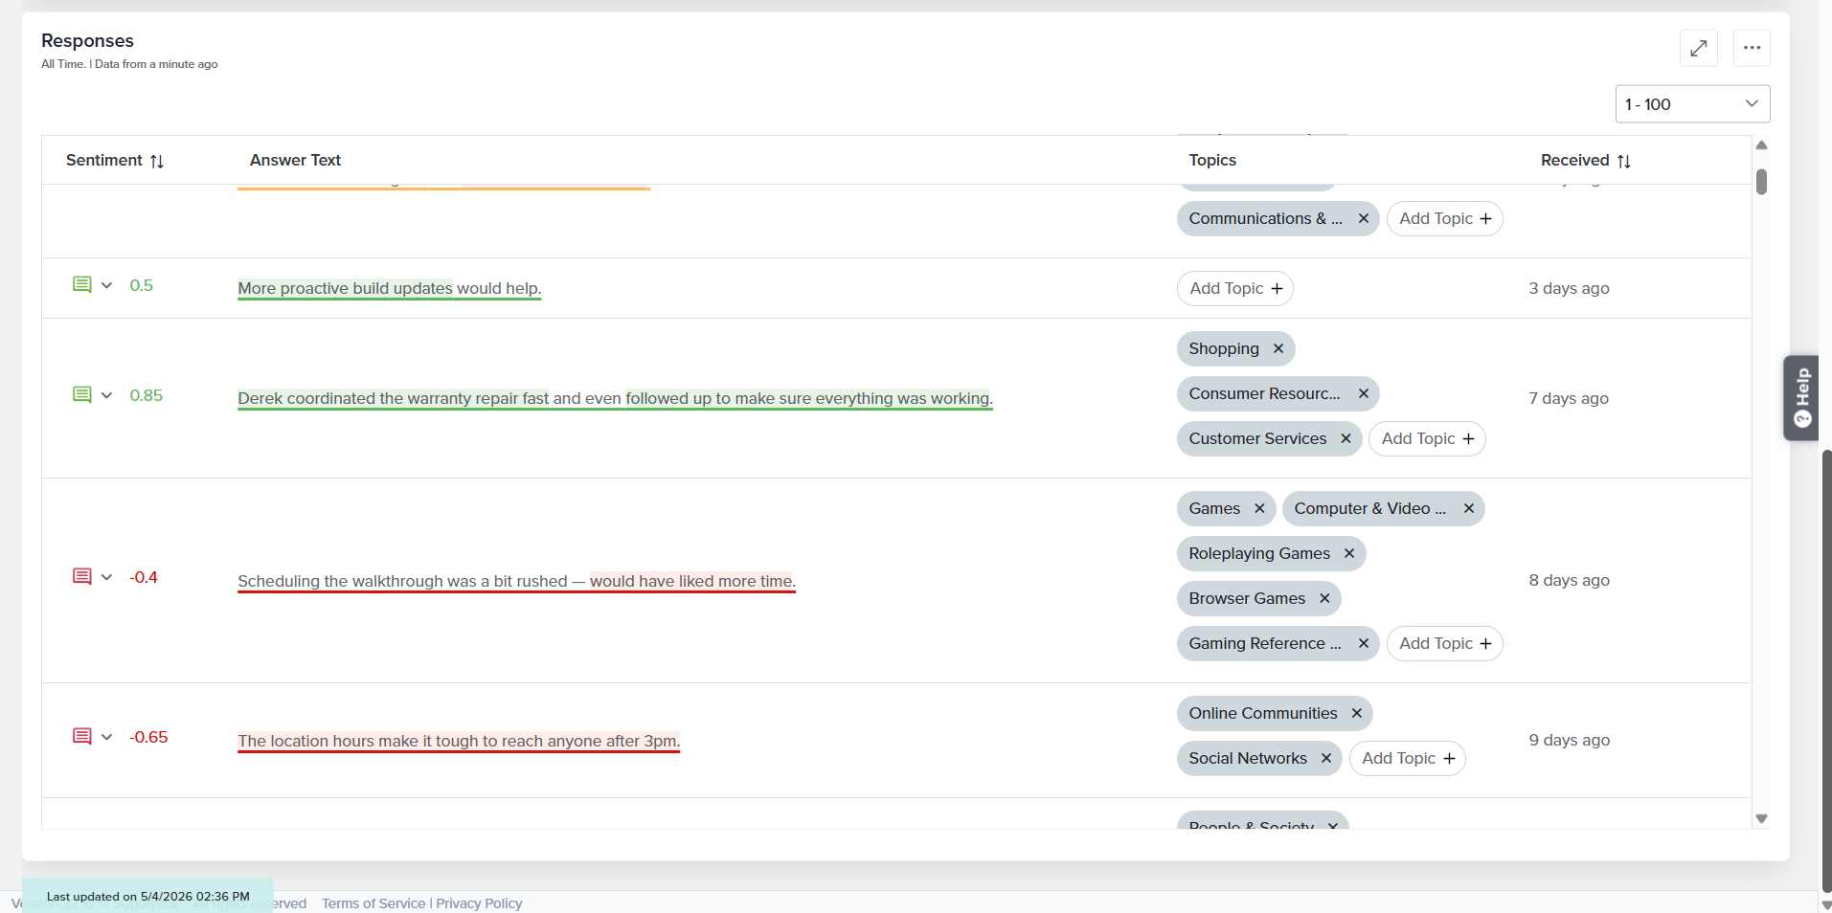Click the -0.65 sentiment score
1832x913 pixels.
pos(148,737)
